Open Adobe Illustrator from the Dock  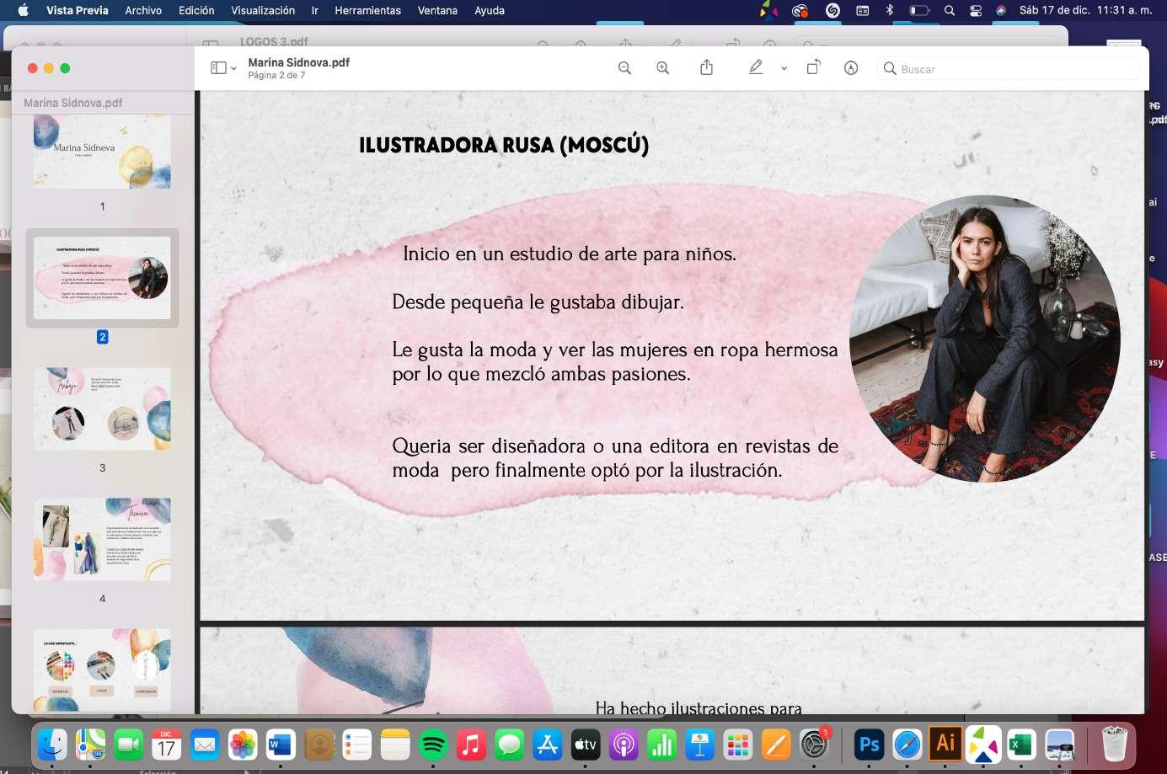944,745
